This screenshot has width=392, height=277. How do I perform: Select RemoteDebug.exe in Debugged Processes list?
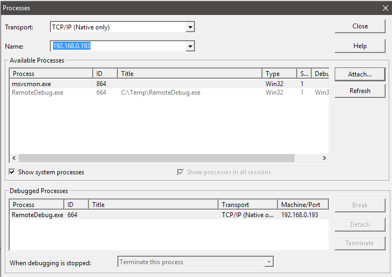(37, 214)
